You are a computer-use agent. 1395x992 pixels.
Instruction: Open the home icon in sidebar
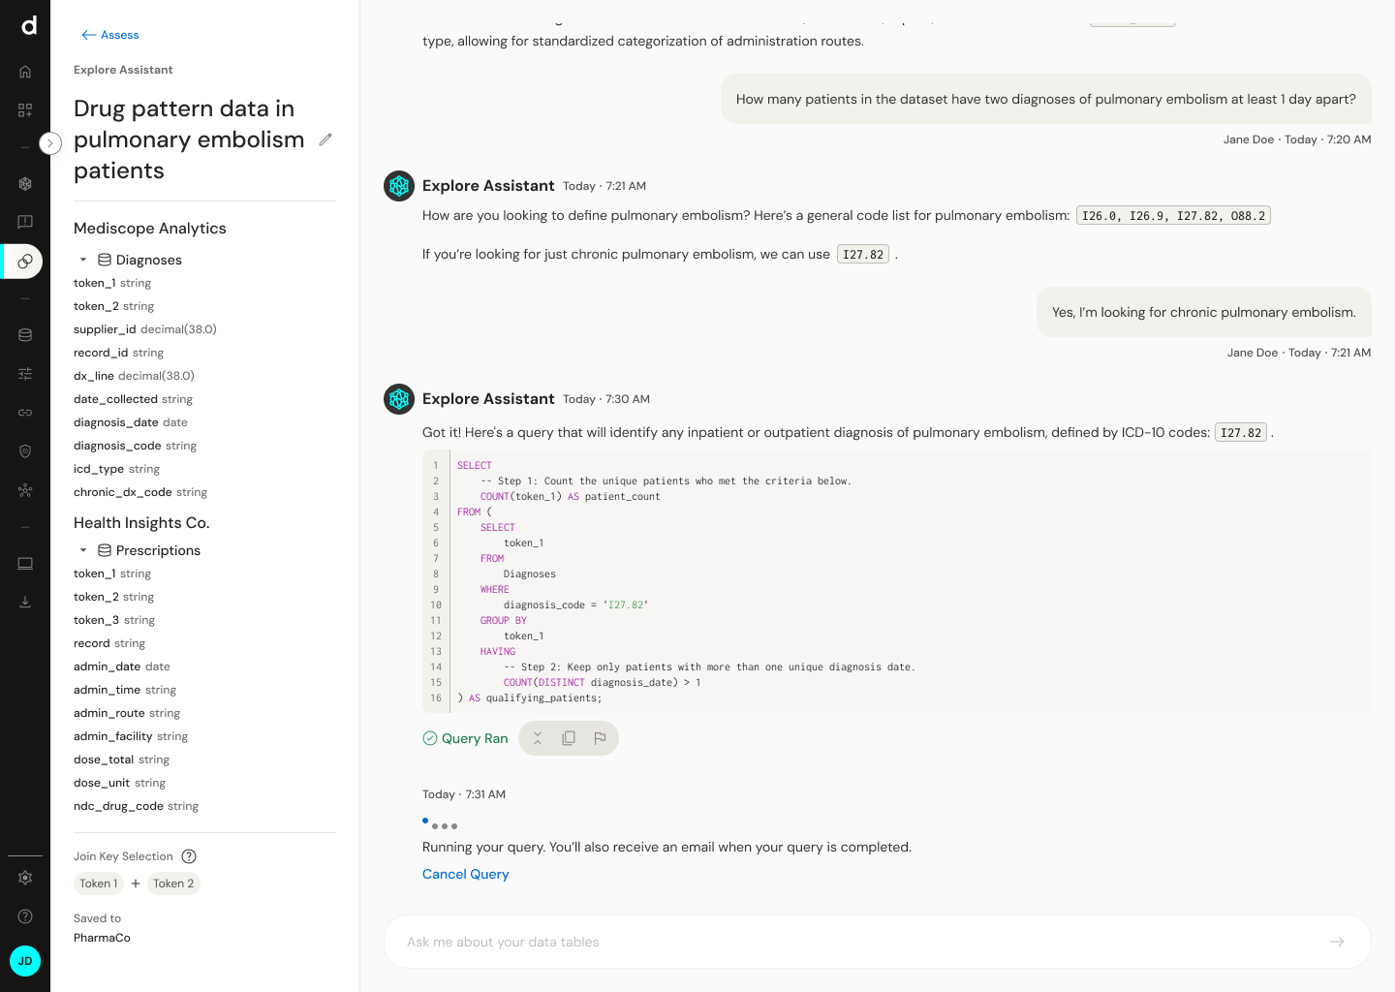(x=25, y=72)
